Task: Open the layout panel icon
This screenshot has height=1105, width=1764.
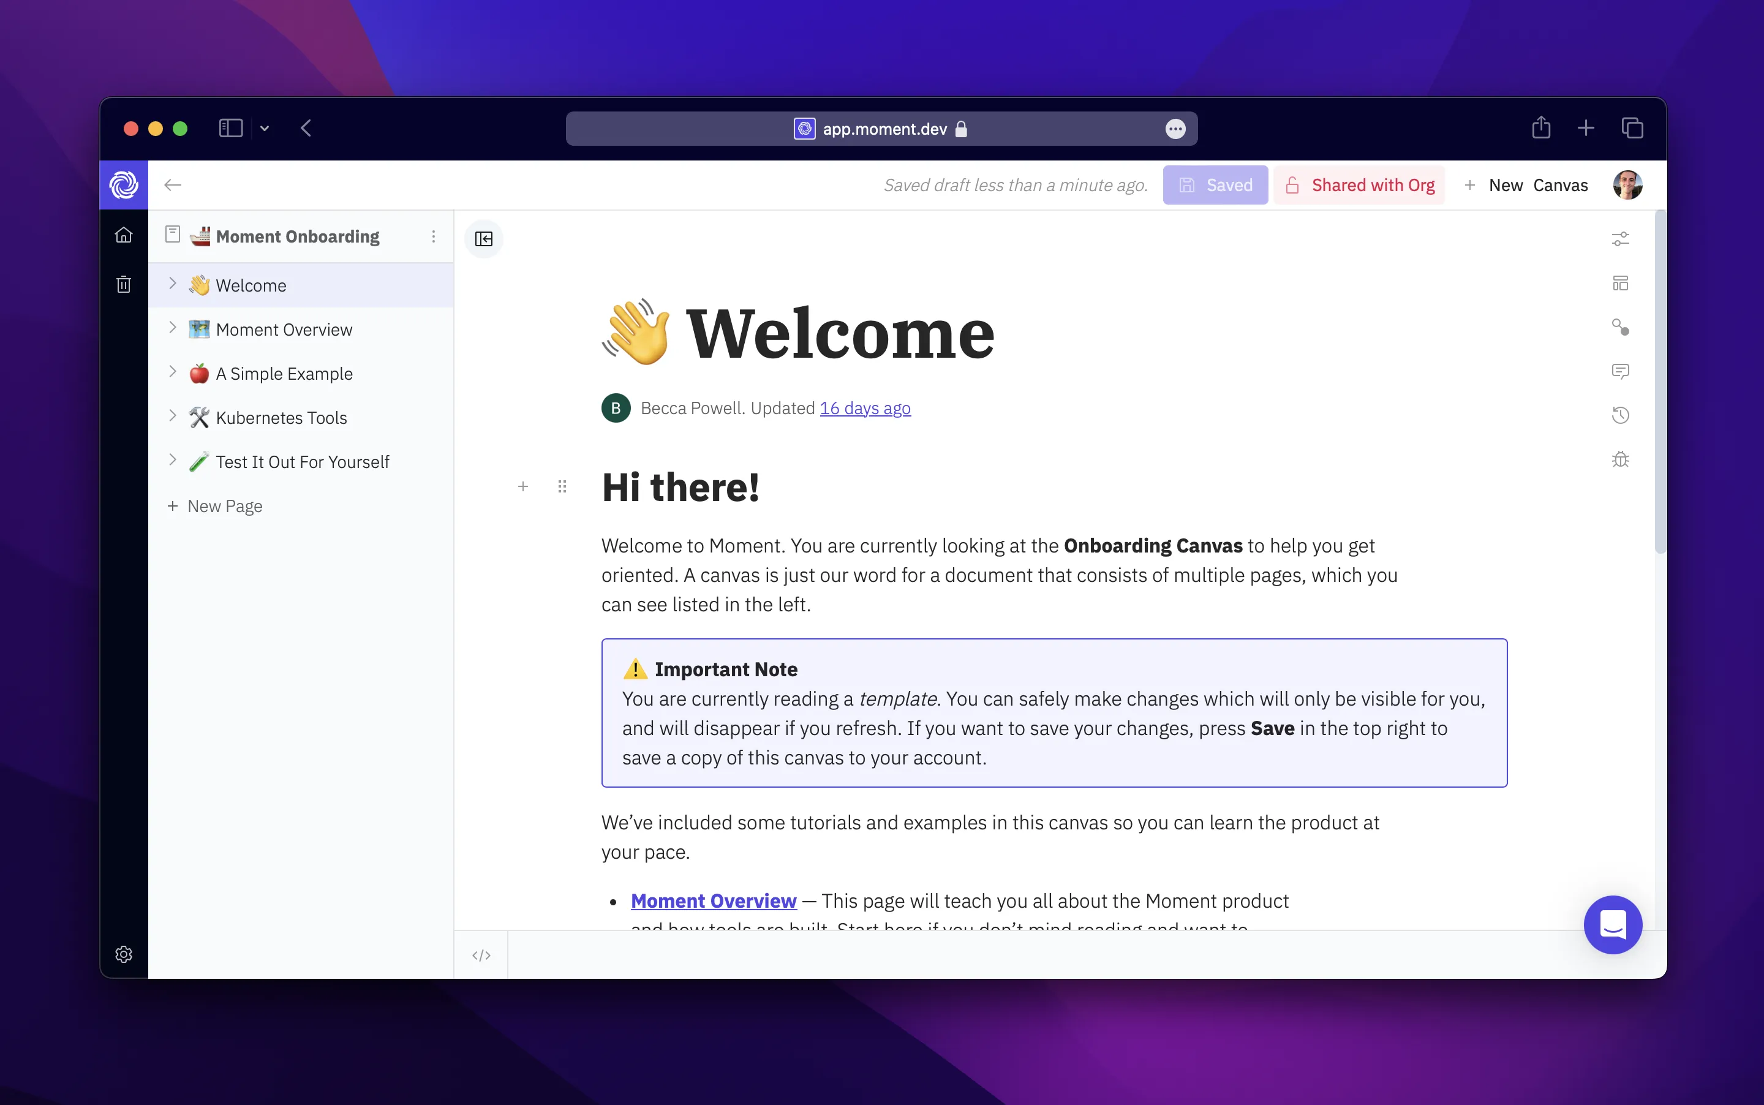Action: (x=1621, y=284)
